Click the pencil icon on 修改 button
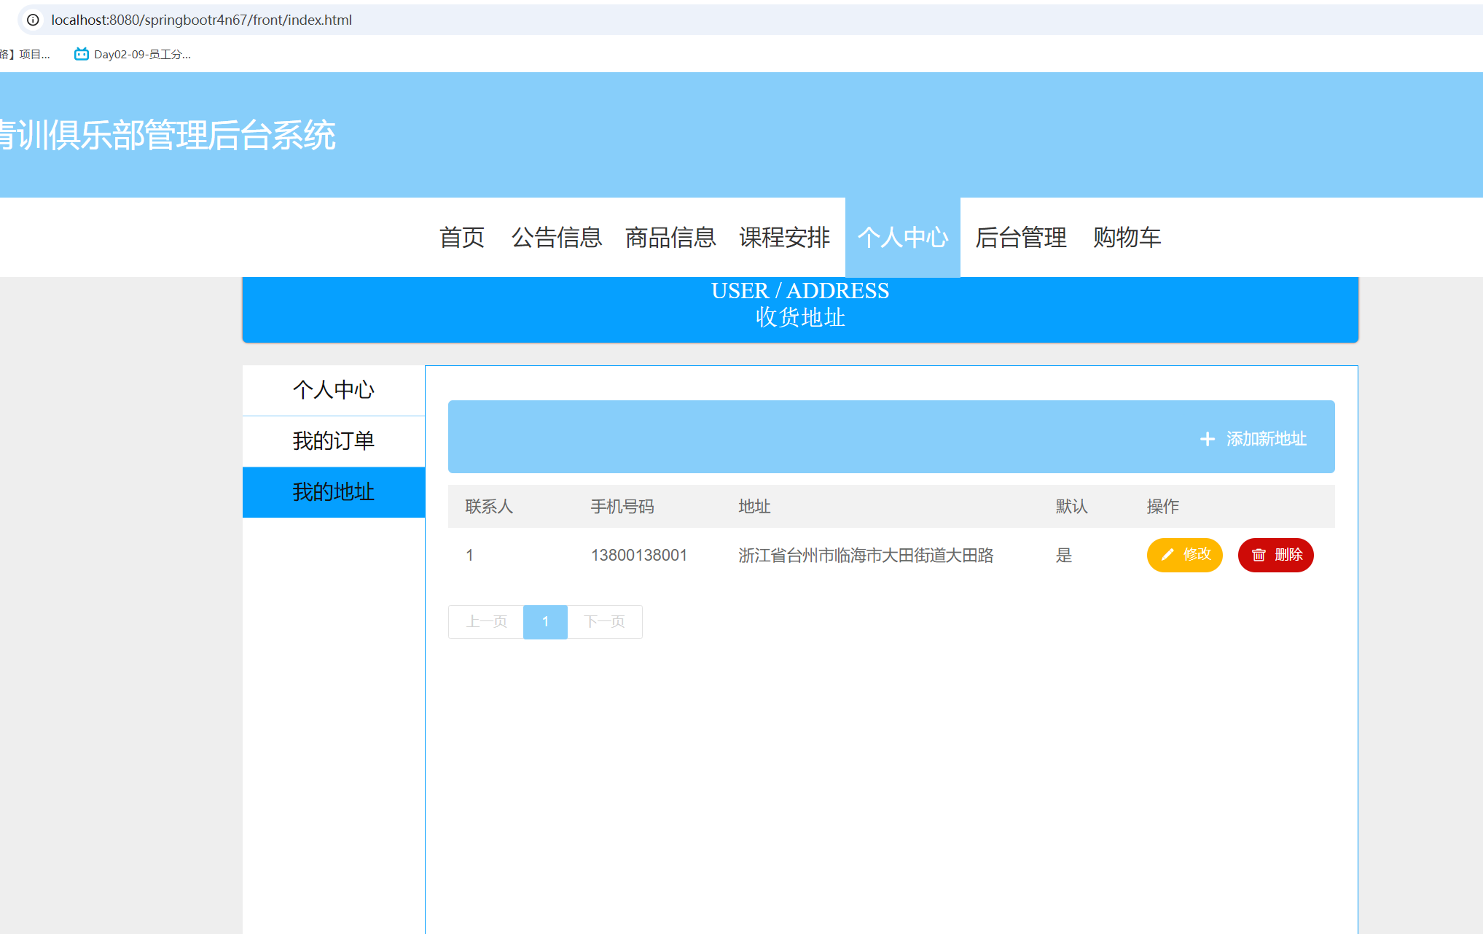The width and height of the screenshot is (1483, 934). (1167, 555)
